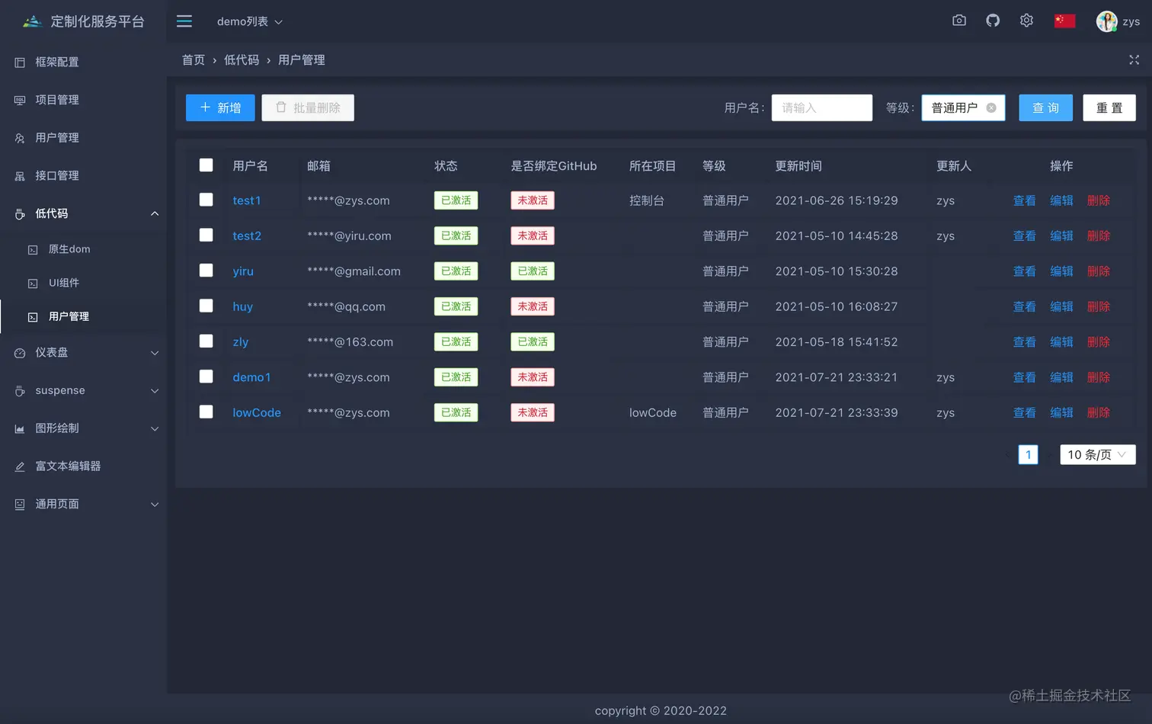Click the 新增 button

click(x=220, y=107)
